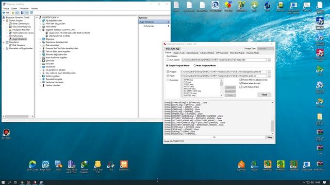This screenshot has height=185, width=330.
Task: Click the log output vertical scrollbar
Action: click(x=273, y=118)
